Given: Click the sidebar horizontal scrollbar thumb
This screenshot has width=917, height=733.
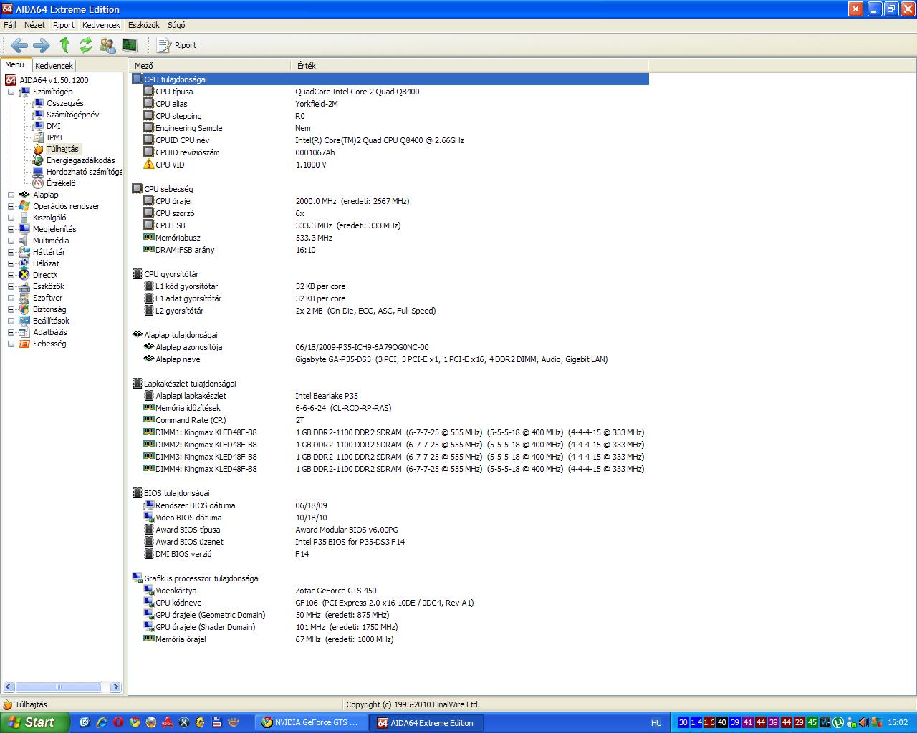Looking at the screenshot, I should coord(59,687).
